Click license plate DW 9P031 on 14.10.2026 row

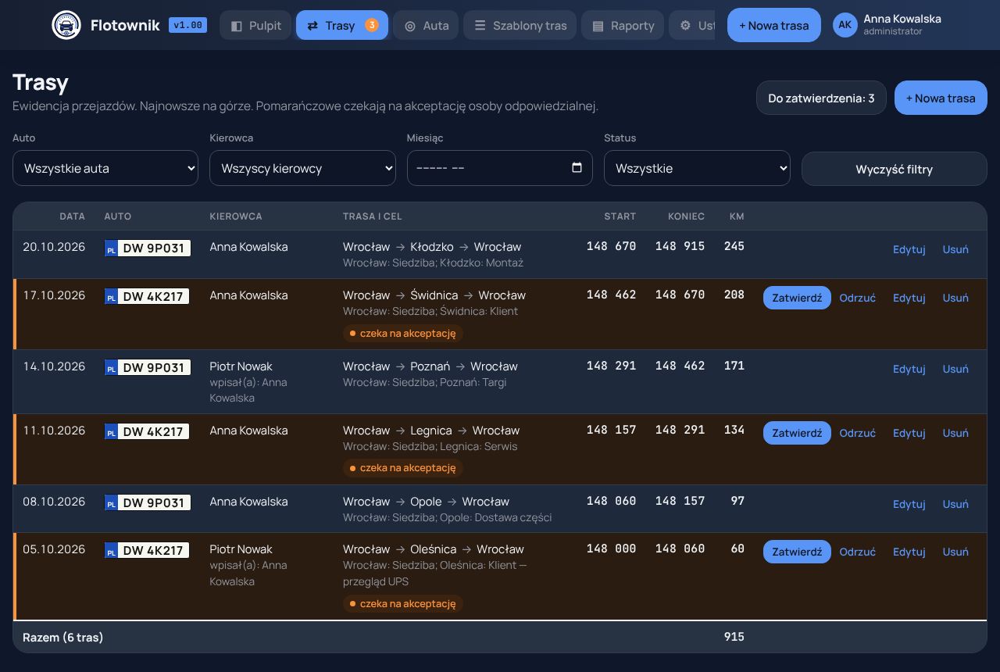pos(148,368)
